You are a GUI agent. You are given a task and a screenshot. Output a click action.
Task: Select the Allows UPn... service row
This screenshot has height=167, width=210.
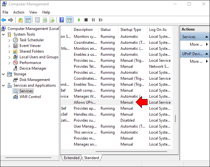[117, 102]
